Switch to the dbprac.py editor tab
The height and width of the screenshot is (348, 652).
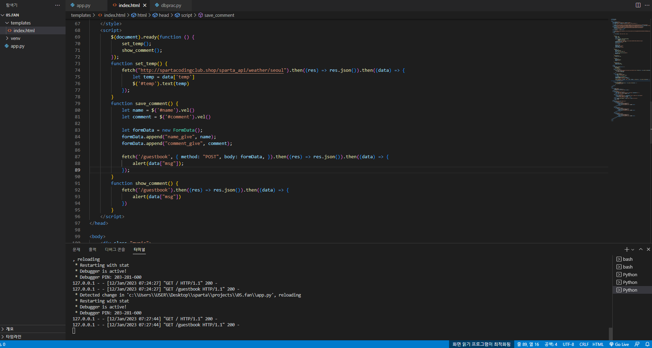pyautogui.click(x=171, y=5)
